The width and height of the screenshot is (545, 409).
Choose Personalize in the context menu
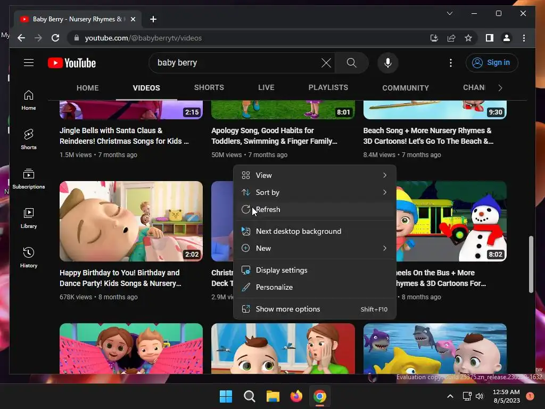tap(315, 287)
